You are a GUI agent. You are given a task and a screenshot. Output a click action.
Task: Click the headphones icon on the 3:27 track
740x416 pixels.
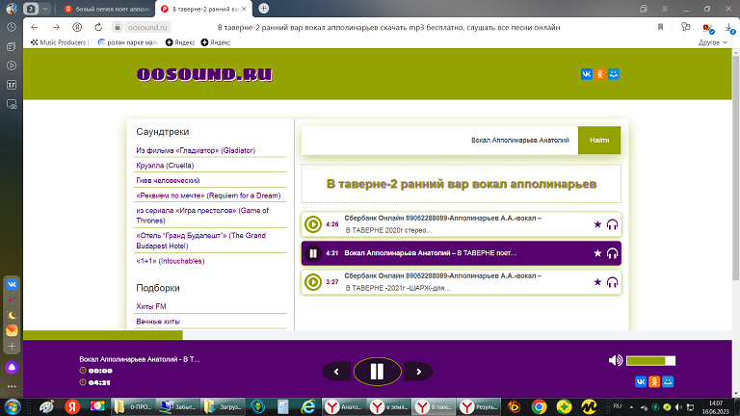612,282
